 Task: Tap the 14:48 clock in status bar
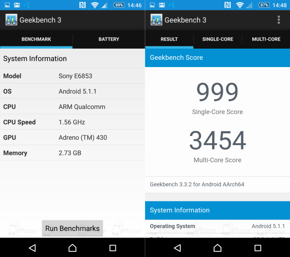279,5
